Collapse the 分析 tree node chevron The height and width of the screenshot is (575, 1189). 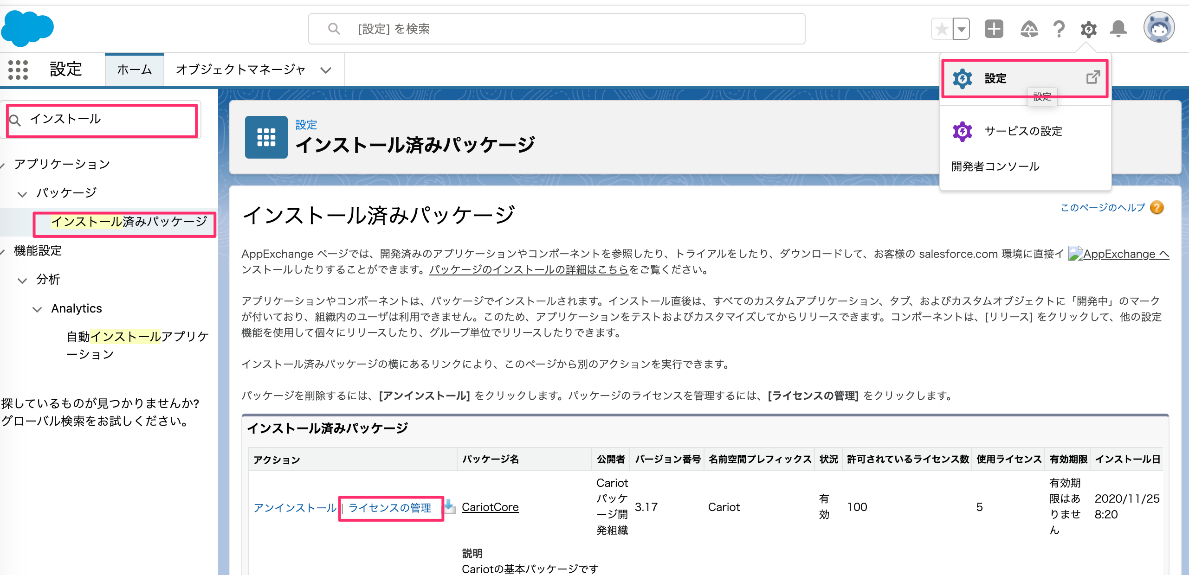22,280
